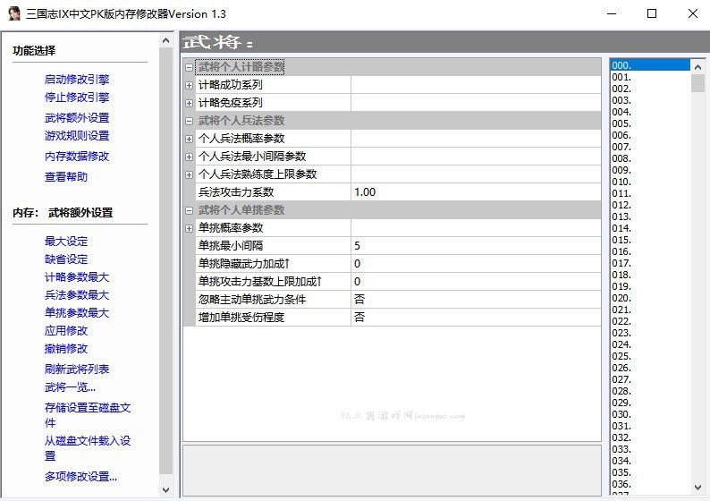This screenshot has width=710, height=501.
Task: Click 撤销修改 link
Action: [66, 348]
